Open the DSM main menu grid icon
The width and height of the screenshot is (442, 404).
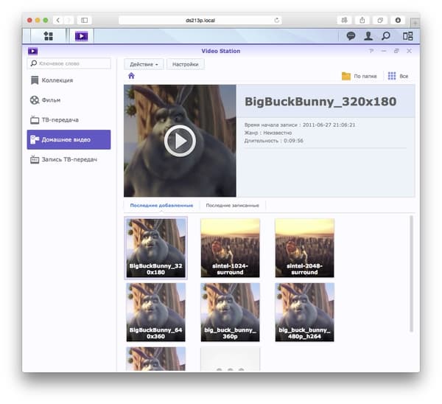click(49, 36)
